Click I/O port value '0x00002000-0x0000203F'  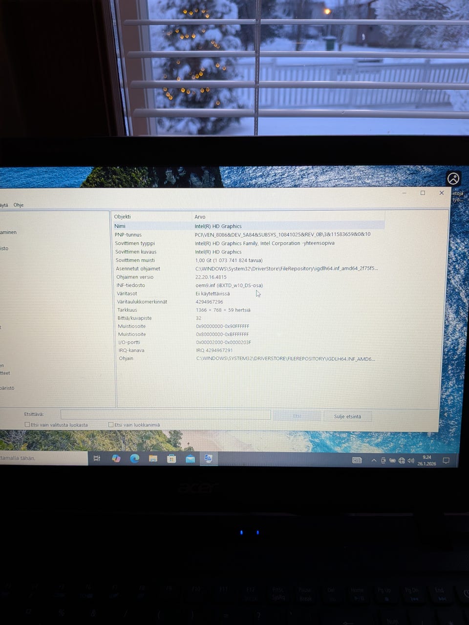224,342
